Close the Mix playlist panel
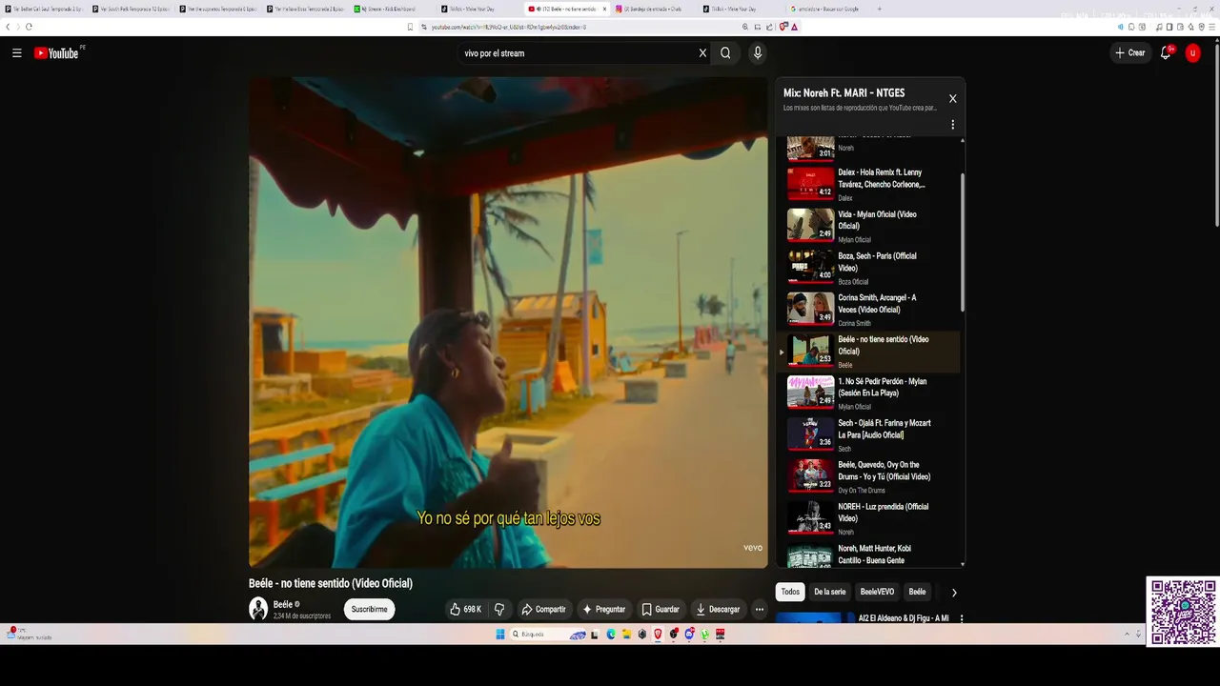This screenshot has height=686, width=1220. tap(952, 98)
